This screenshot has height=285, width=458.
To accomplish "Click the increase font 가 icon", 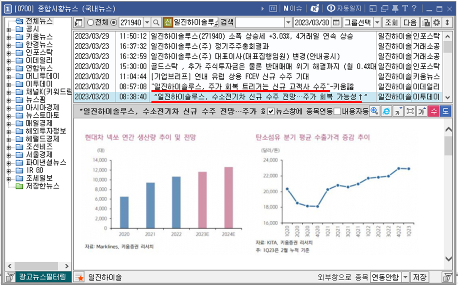I will click(422, 111).
